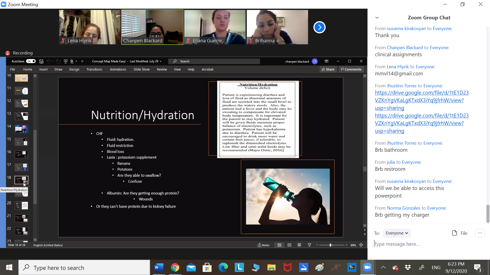
Task: Click the Windows taskbar search box
Action: pyautogui.click(x=84, y=267)
